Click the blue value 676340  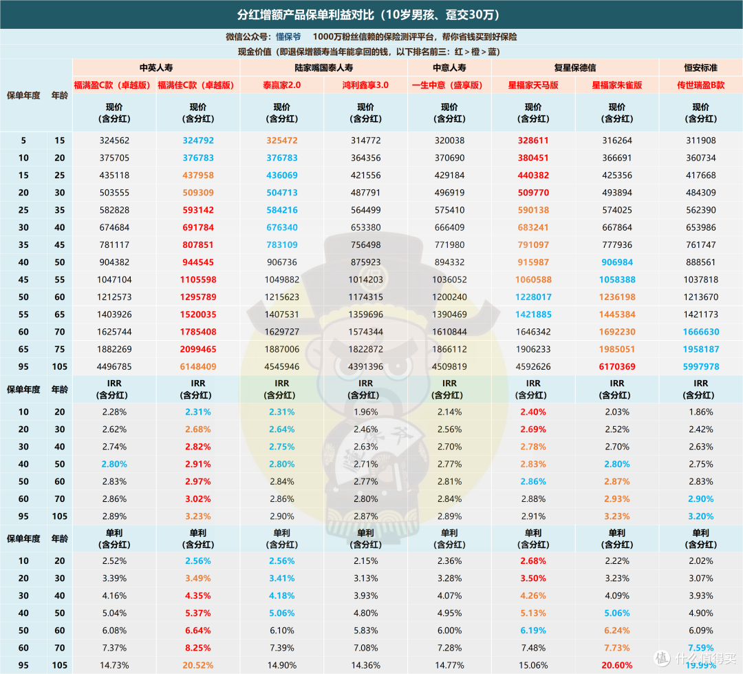(282, 227)
